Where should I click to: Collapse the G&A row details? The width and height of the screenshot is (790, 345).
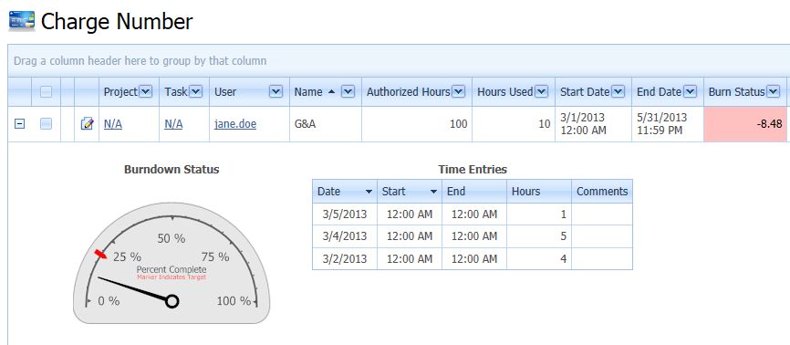click(x=19, y=123)
